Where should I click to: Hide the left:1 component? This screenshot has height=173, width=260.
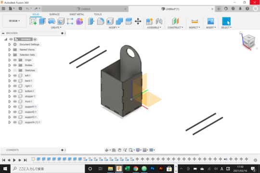(x=15, y=75)
